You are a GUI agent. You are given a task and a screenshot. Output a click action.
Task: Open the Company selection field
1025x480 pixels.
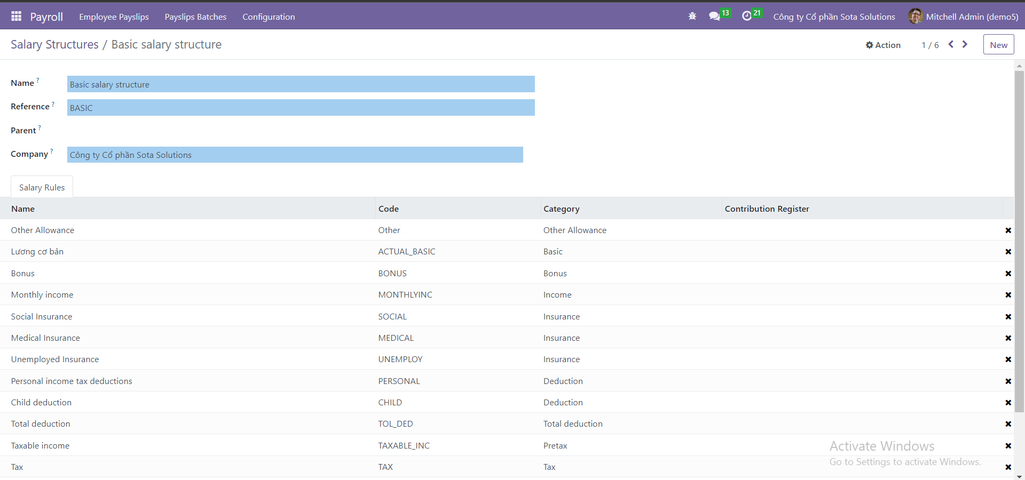[295, 155]
